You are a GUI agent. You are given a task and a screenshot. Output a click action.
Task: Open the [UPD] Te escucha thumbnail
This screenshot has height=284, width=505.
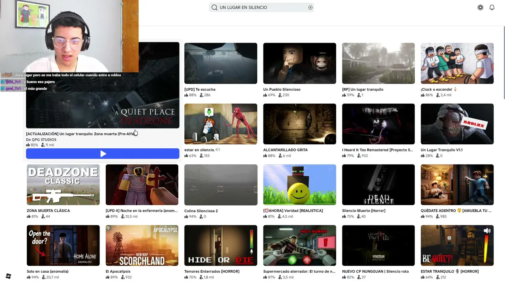click(x=221, y=63)
